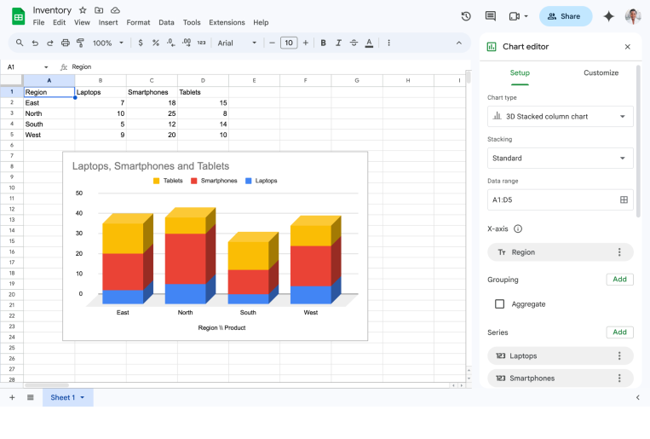Enable the Aggregate checkbox
The image size is (650, 439).
point(499,304)
